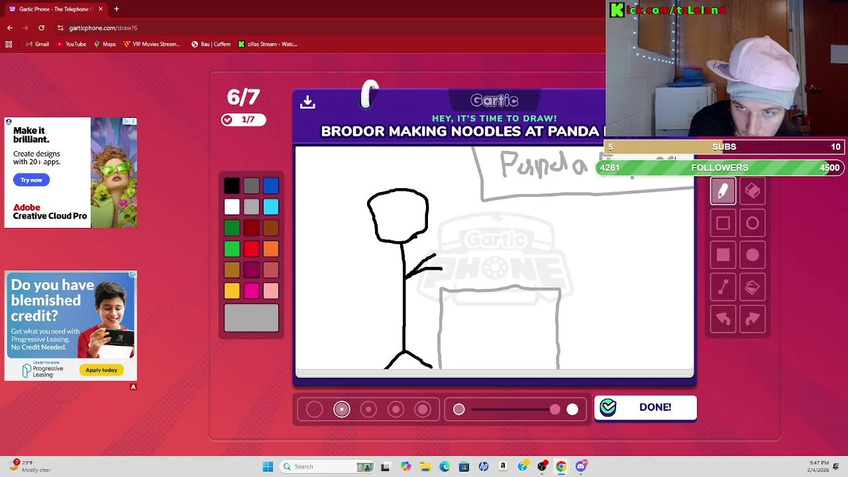848x477 pixels.
Task: Adjust the opacity slider handle
Action: tap(555, 409)
